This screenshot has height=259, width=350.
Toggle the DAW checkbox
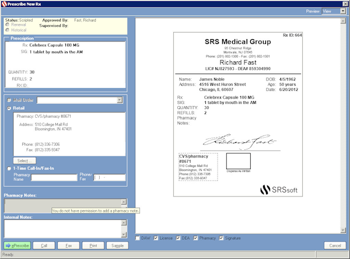click(138, 238)
